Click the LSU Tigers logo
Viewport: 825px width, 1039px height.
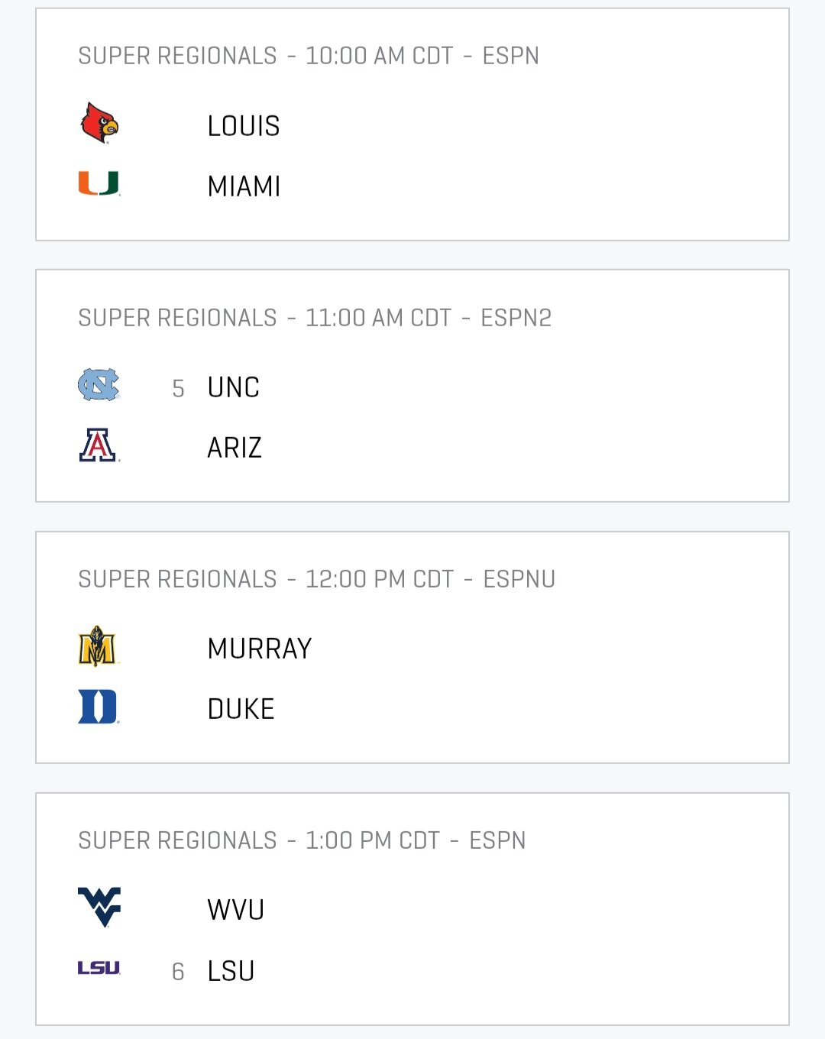tap(99, 968)
